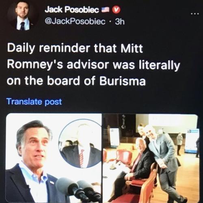Open the right photo of two men posing
The image size is (203, 203).
(x=151, y=158)
